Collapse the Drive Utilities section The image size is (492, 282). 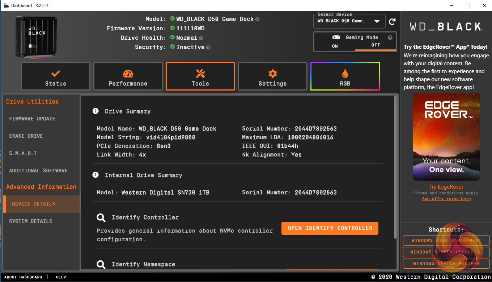click(x=32, y=102)
